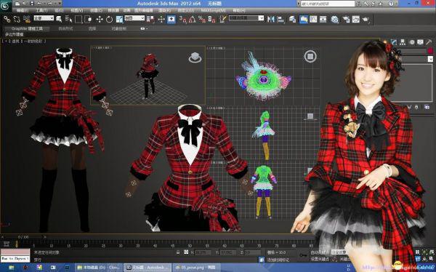
Task: Click the Select by Name icon
Action: click(69, 19)
